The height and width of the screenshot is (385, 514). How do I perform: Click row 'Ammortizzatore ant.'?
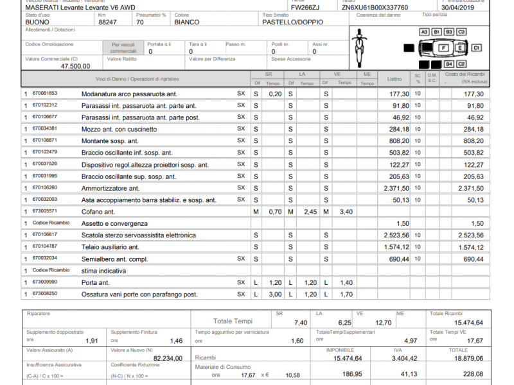click(x=255, y=188)
